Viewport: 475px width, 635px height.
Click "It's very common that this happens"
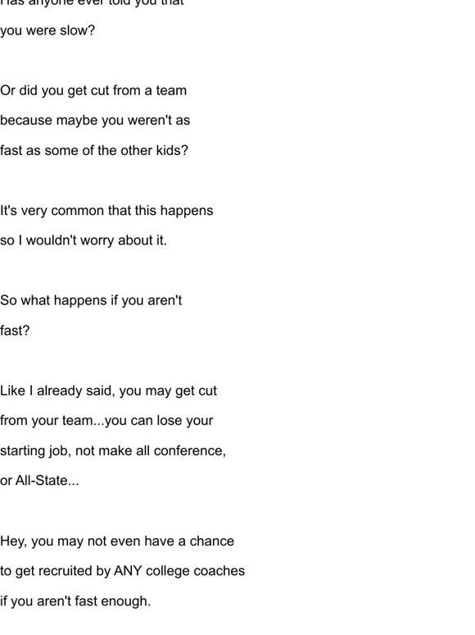point(106,211)
